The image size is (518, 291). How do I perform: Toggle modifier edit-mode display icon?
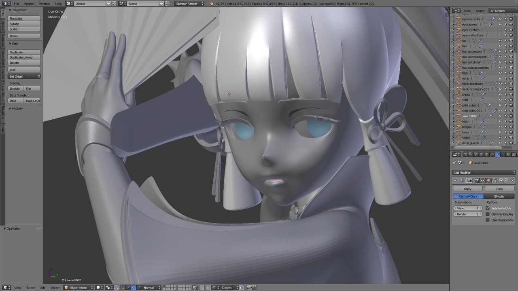(488, 181)
